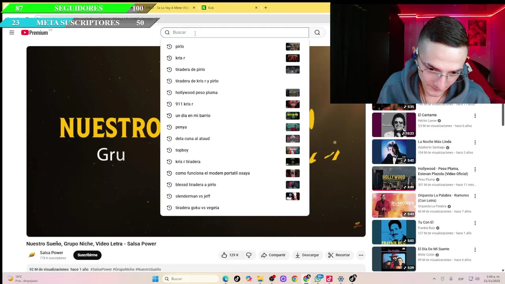Switch to the PIRLO video browser tab
The image size is (505, 284).
point(167,7)
